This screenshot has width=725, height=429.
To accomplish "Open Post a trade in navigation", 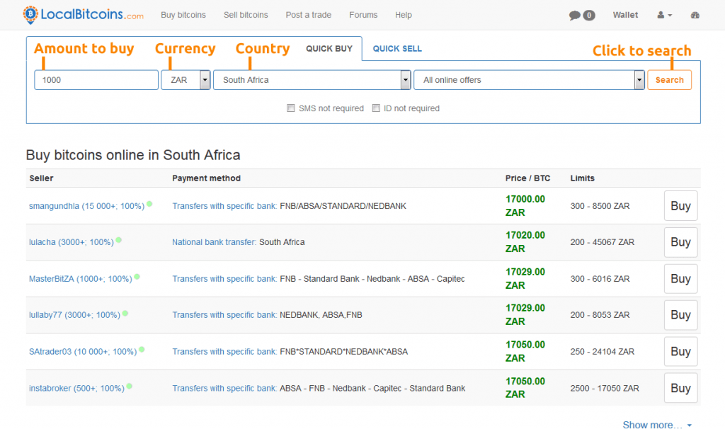I will pyautogui.click(x=309, y=15).
